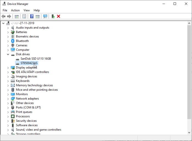Select the Cameras webcam icon
Image resolution: width=192 pixels, height=141 pixels.
[x=13, y=45]
